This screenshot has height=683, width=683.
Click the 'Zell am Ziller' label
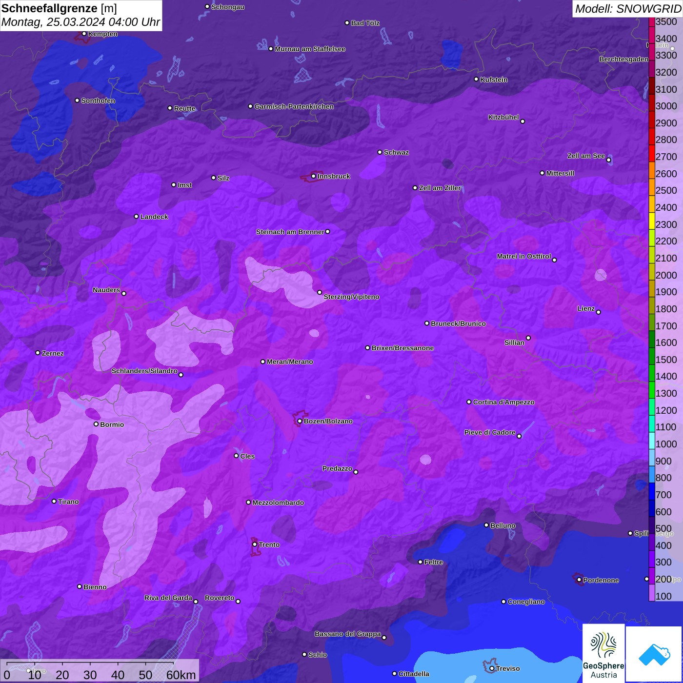(x=440, y=188)
